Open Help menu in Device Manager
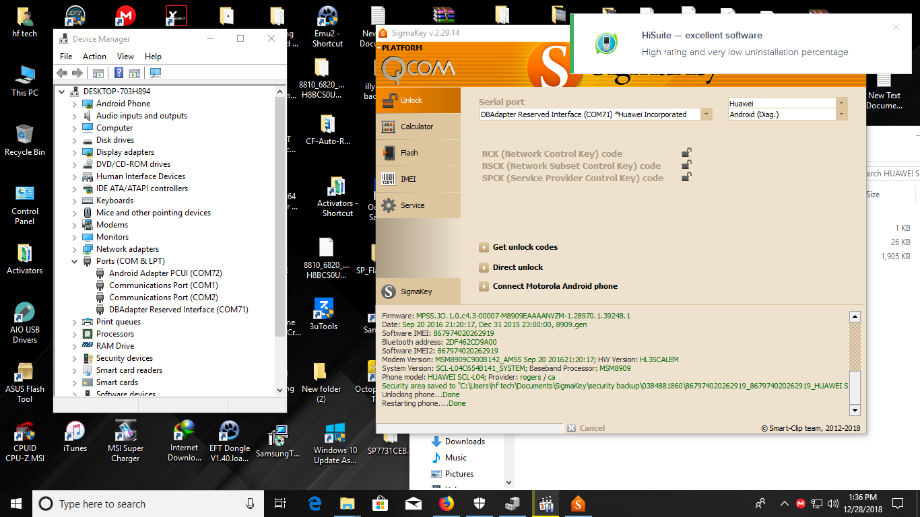920x517 pixels. pos(153,57)
